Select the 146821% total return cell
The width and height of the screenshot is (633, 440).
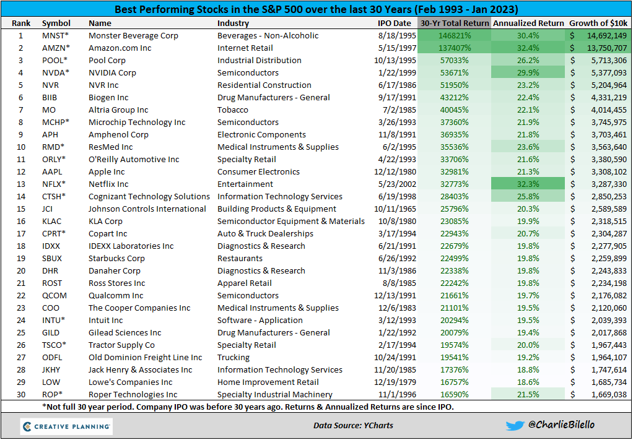[455, 35]
